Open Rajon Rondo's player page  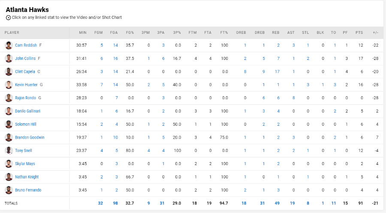[x=25, y=98]
